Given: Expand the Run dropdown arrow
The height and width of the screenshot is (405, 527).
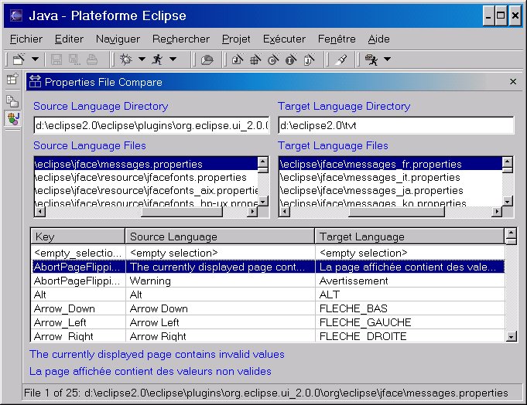Looking at the screenshot, I should (x=173, y=60).
